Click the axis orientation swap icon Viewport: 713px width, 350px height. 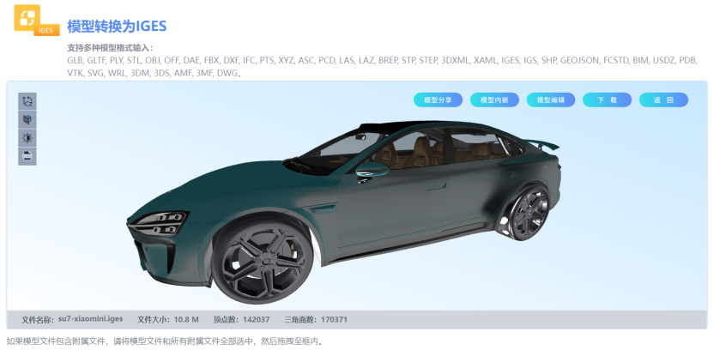coord(27,101)
